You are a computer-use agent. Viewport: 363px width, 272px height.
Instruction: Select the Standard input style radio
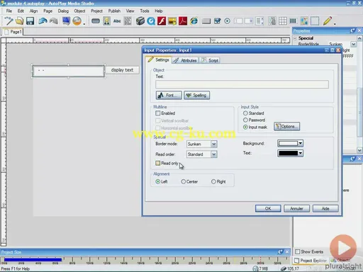[x=245, y=113]
